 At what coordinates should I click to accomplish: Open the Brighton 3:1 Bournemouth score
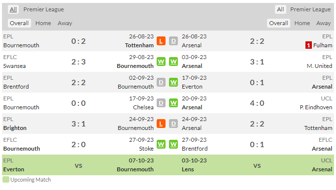[x=78, y=124]
